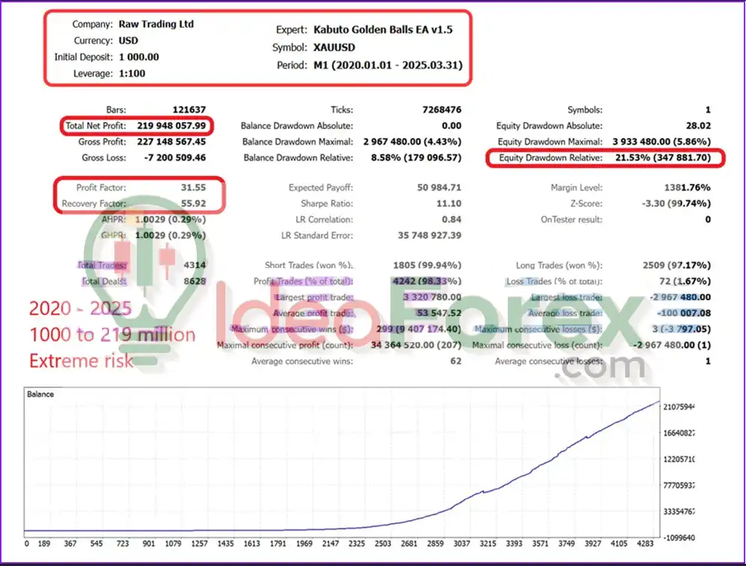Click the x-axis tick labeled 901
Screen dimensions: 746x566
coord(149,543)
